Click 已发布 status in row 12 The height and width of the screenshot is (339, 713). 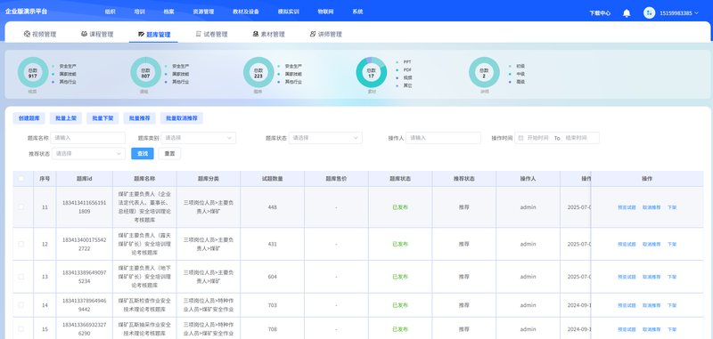pyautogui.click(x=400, y=244)
